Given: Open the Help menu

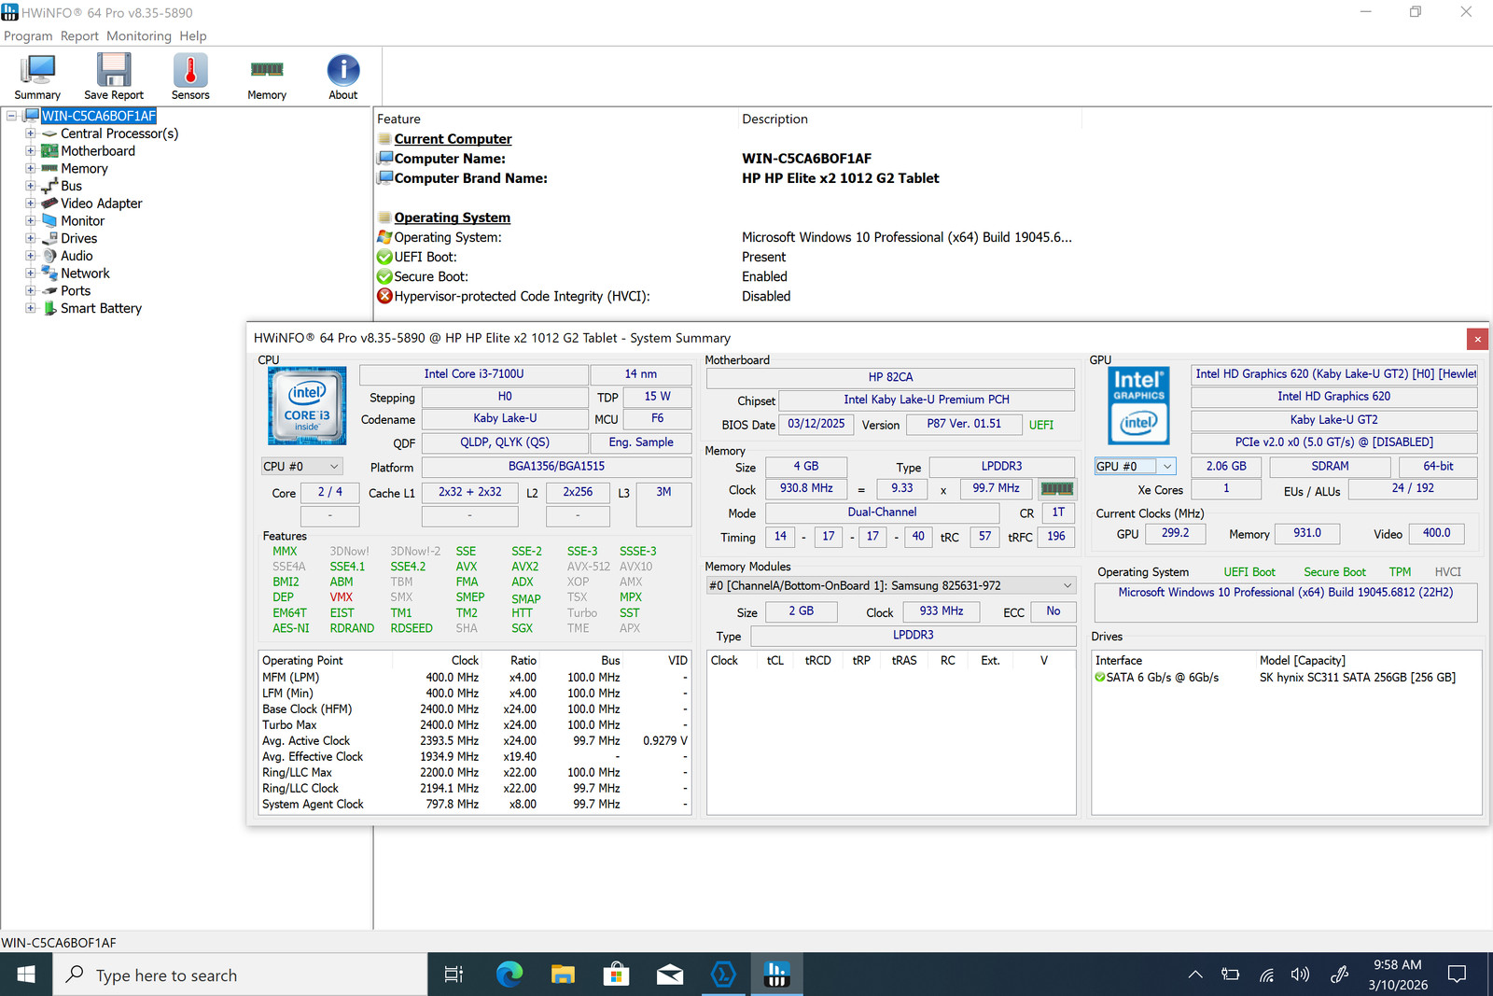Looking at the screenshot, I should [x=193, y=35].
